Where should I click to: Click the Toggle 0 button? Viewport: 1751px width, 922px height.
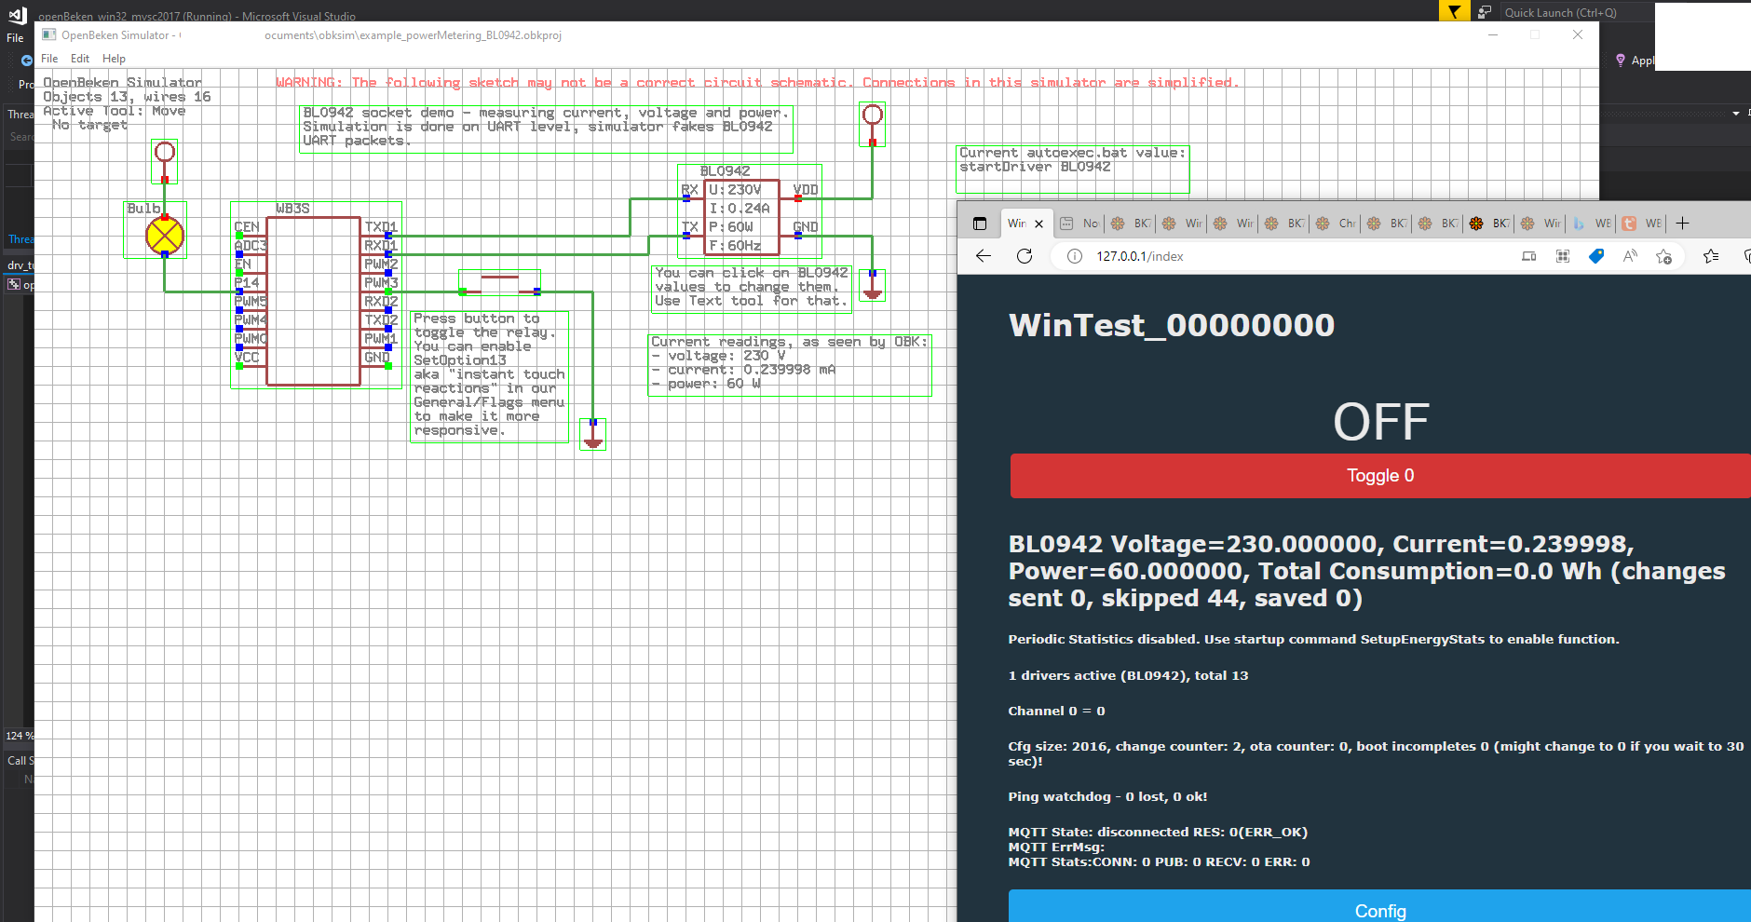pos(1380,476)
